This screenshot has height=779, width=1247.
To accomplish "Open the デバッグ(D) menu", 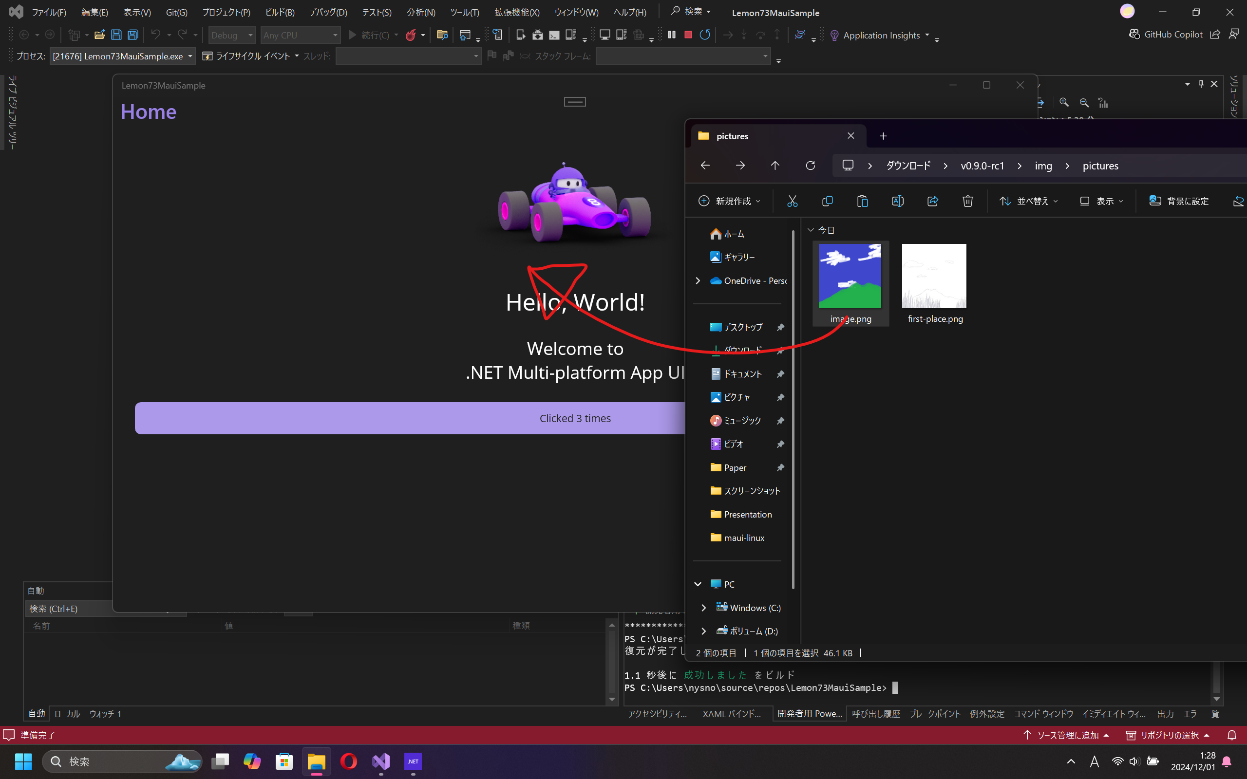I will tap(328, 12).
